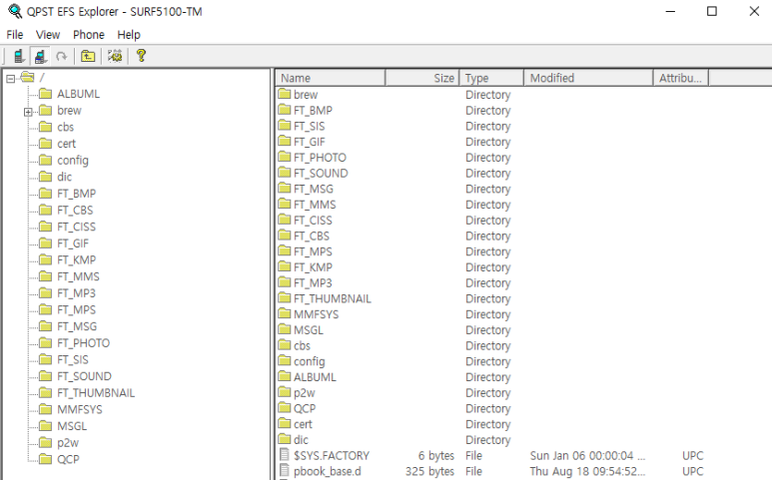Select ALBUML folder in tree
The image size is (772, 480).
(78, 94)
